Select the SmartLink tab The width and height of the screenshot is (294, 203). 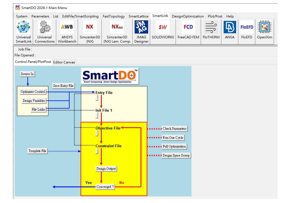pos(160,16)
